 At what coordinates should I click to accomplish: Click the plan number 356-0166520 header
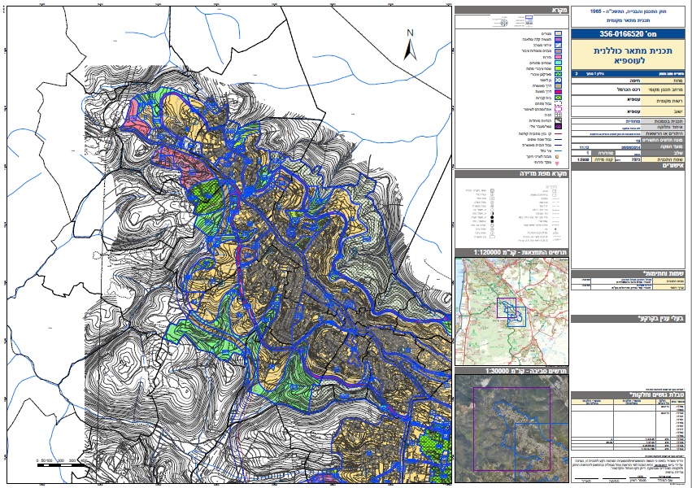tap(629, 34)
